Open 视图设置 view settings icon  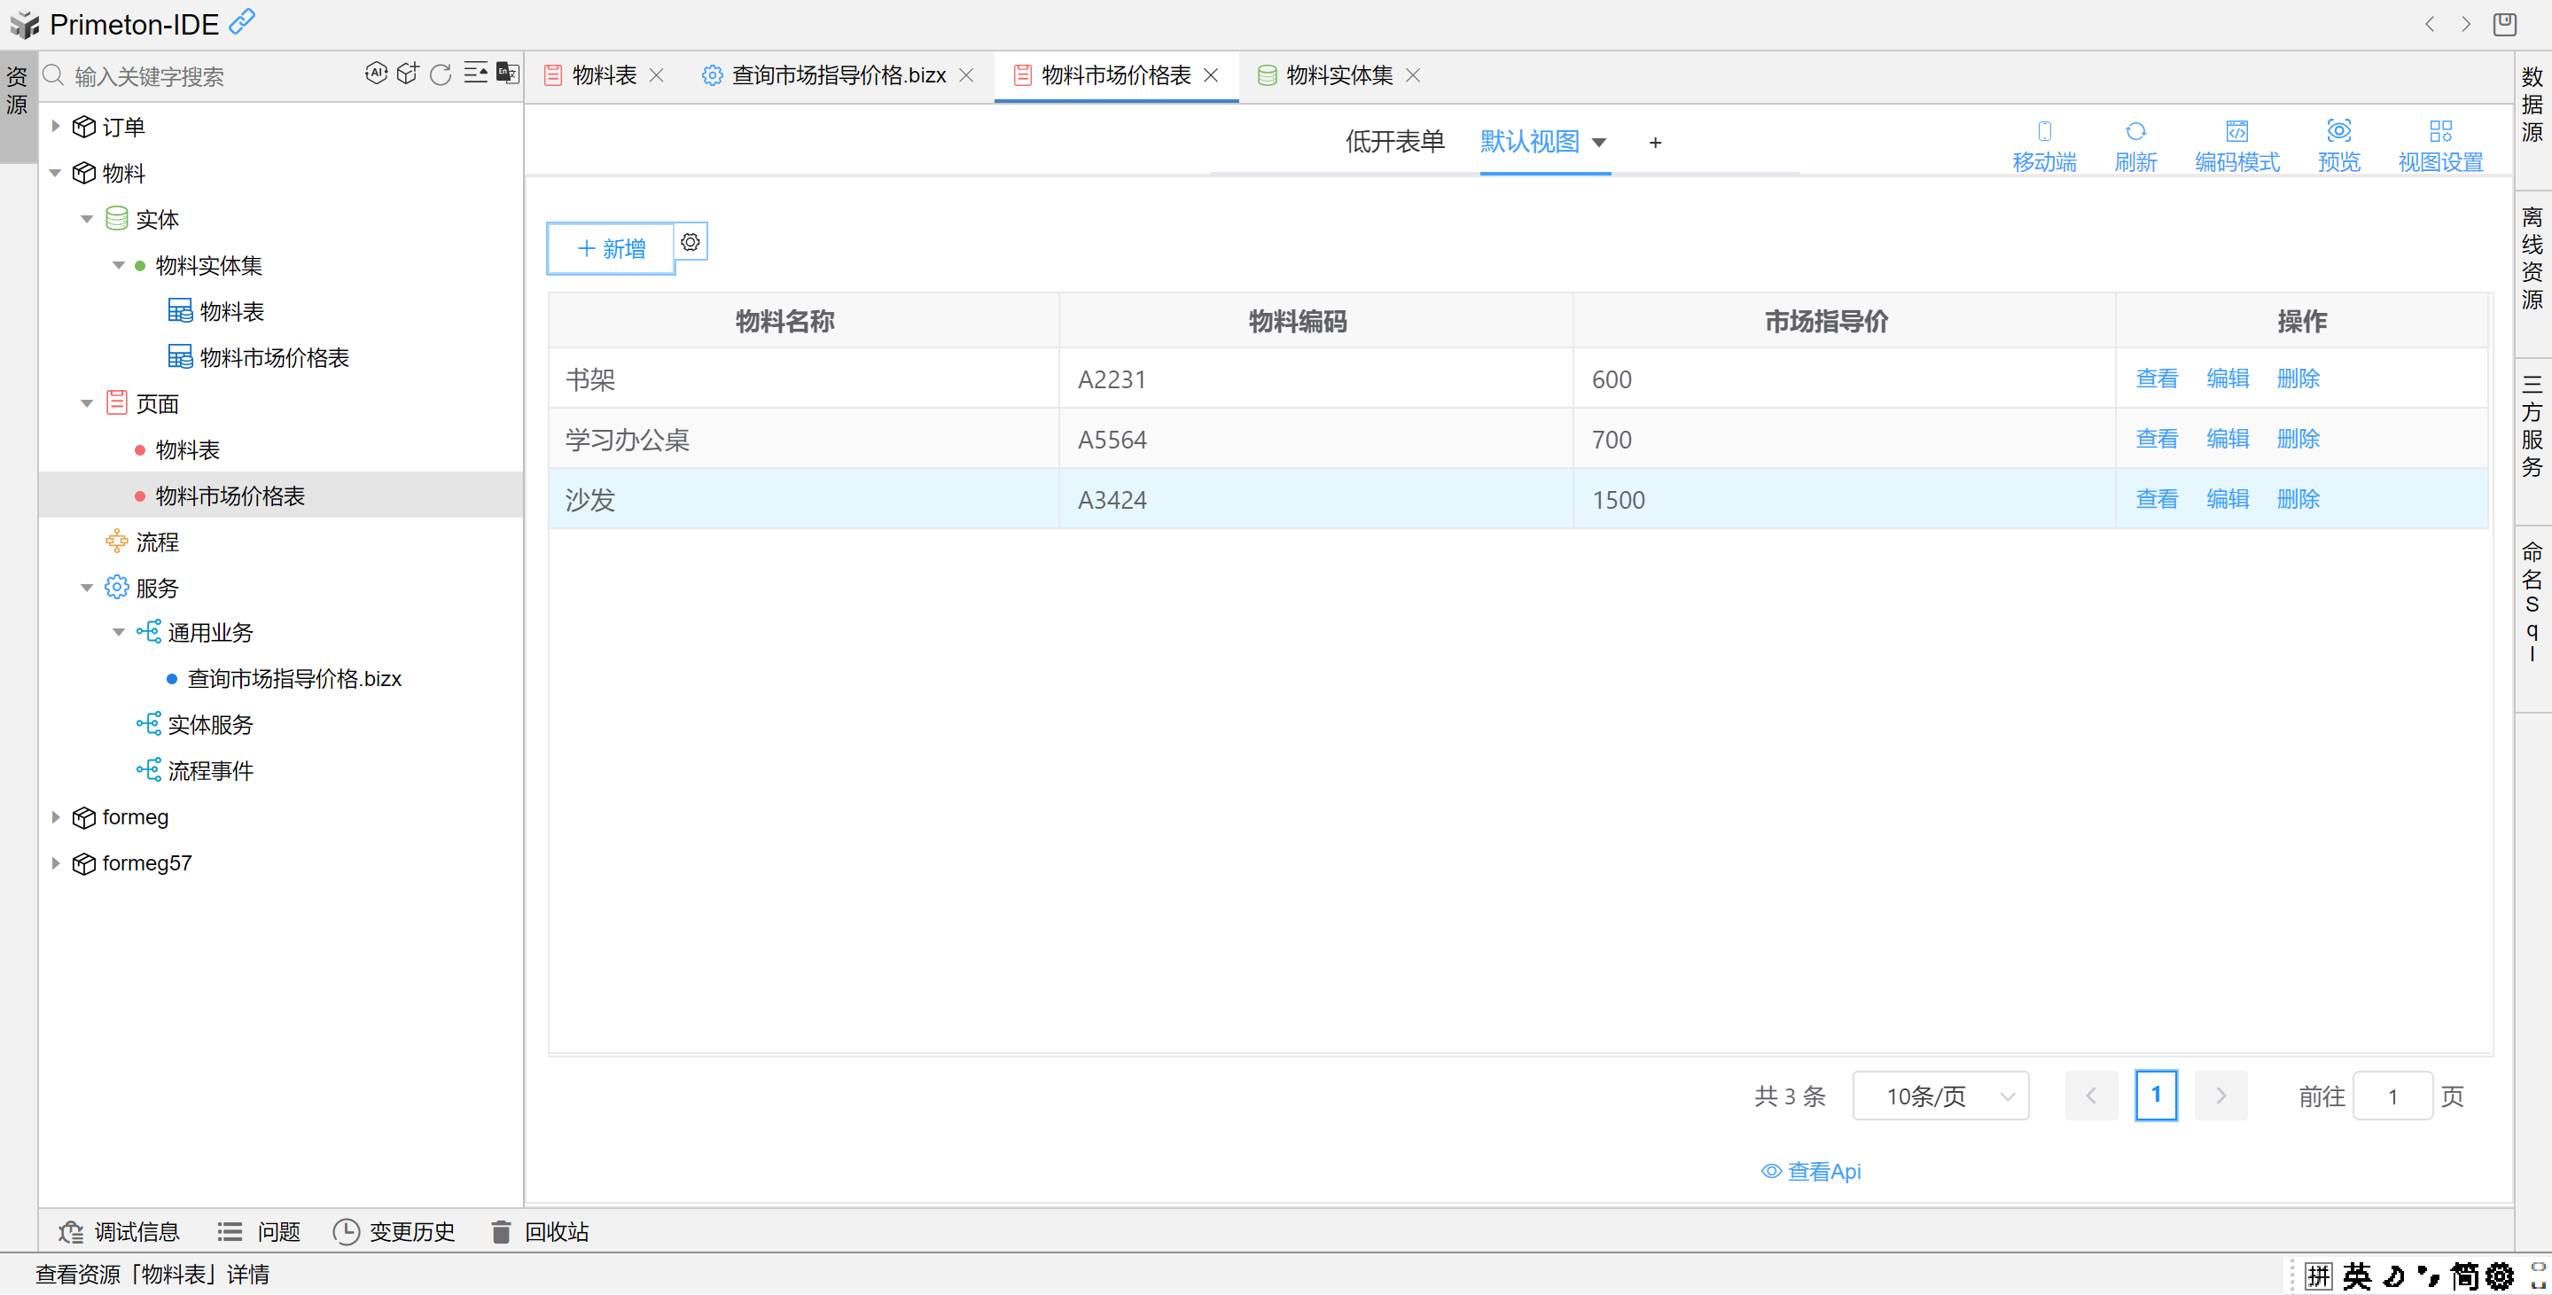2440,131
